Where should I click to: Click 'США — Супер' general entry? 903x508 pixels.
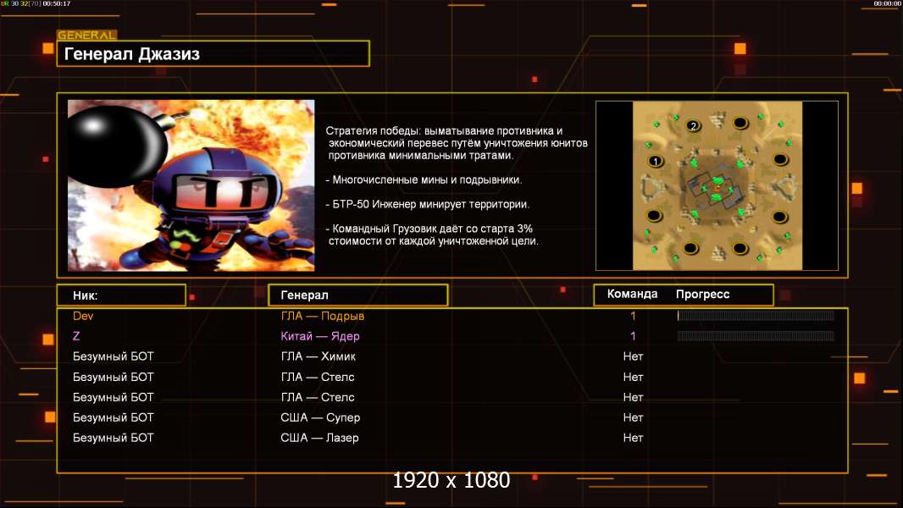click(320, 417)
